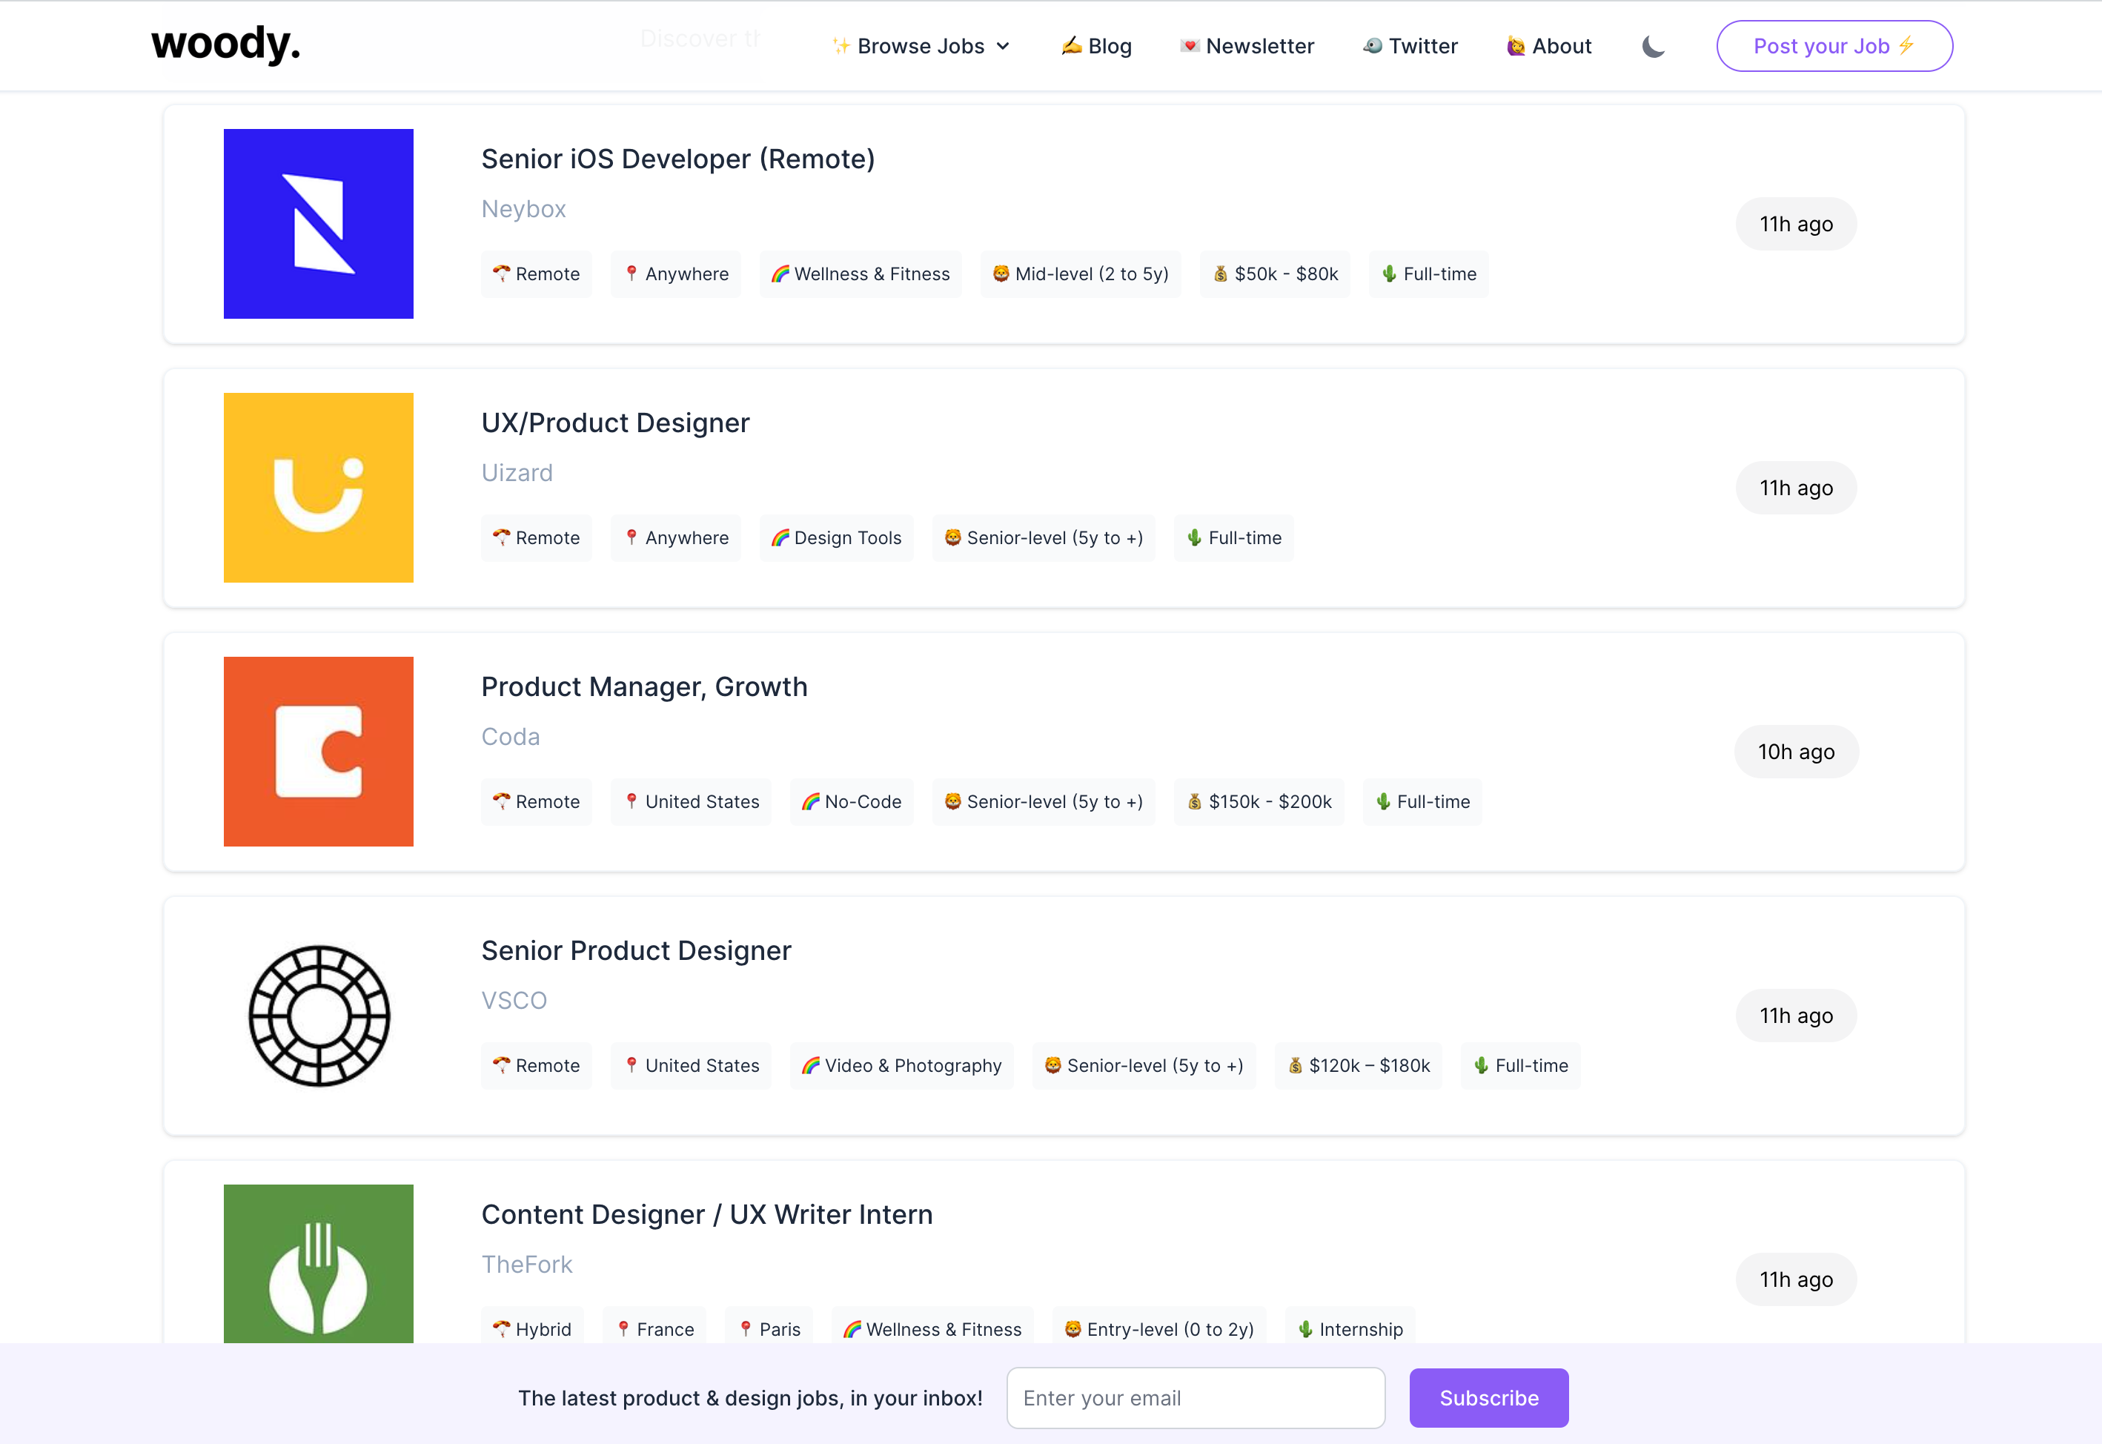Select the $120k – $180k salary tag

point(1359,1066)
